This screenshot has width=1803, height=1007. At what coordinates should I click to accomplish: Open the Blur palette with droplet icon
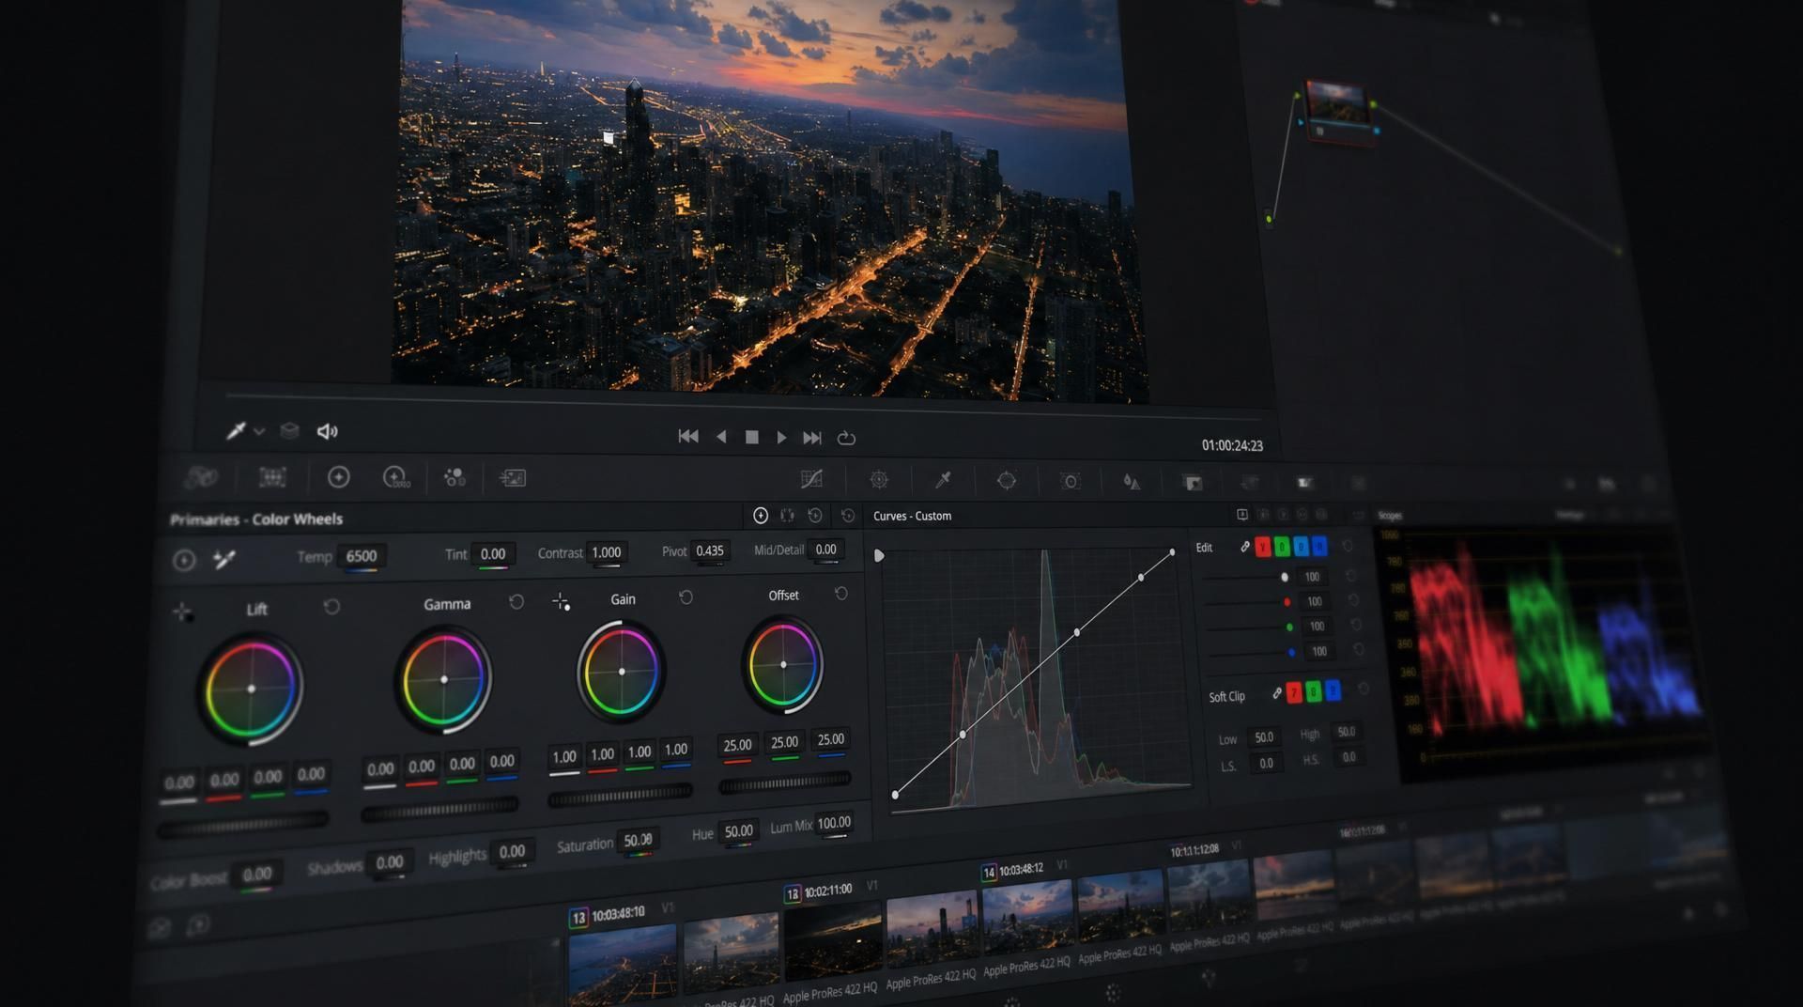pyautogui.click(x=1132, y=482)
